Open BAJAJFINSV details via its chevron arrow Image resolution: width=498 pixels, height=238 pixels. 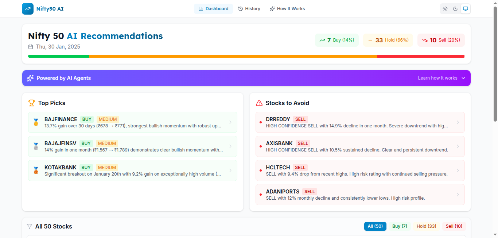(230, 146)
